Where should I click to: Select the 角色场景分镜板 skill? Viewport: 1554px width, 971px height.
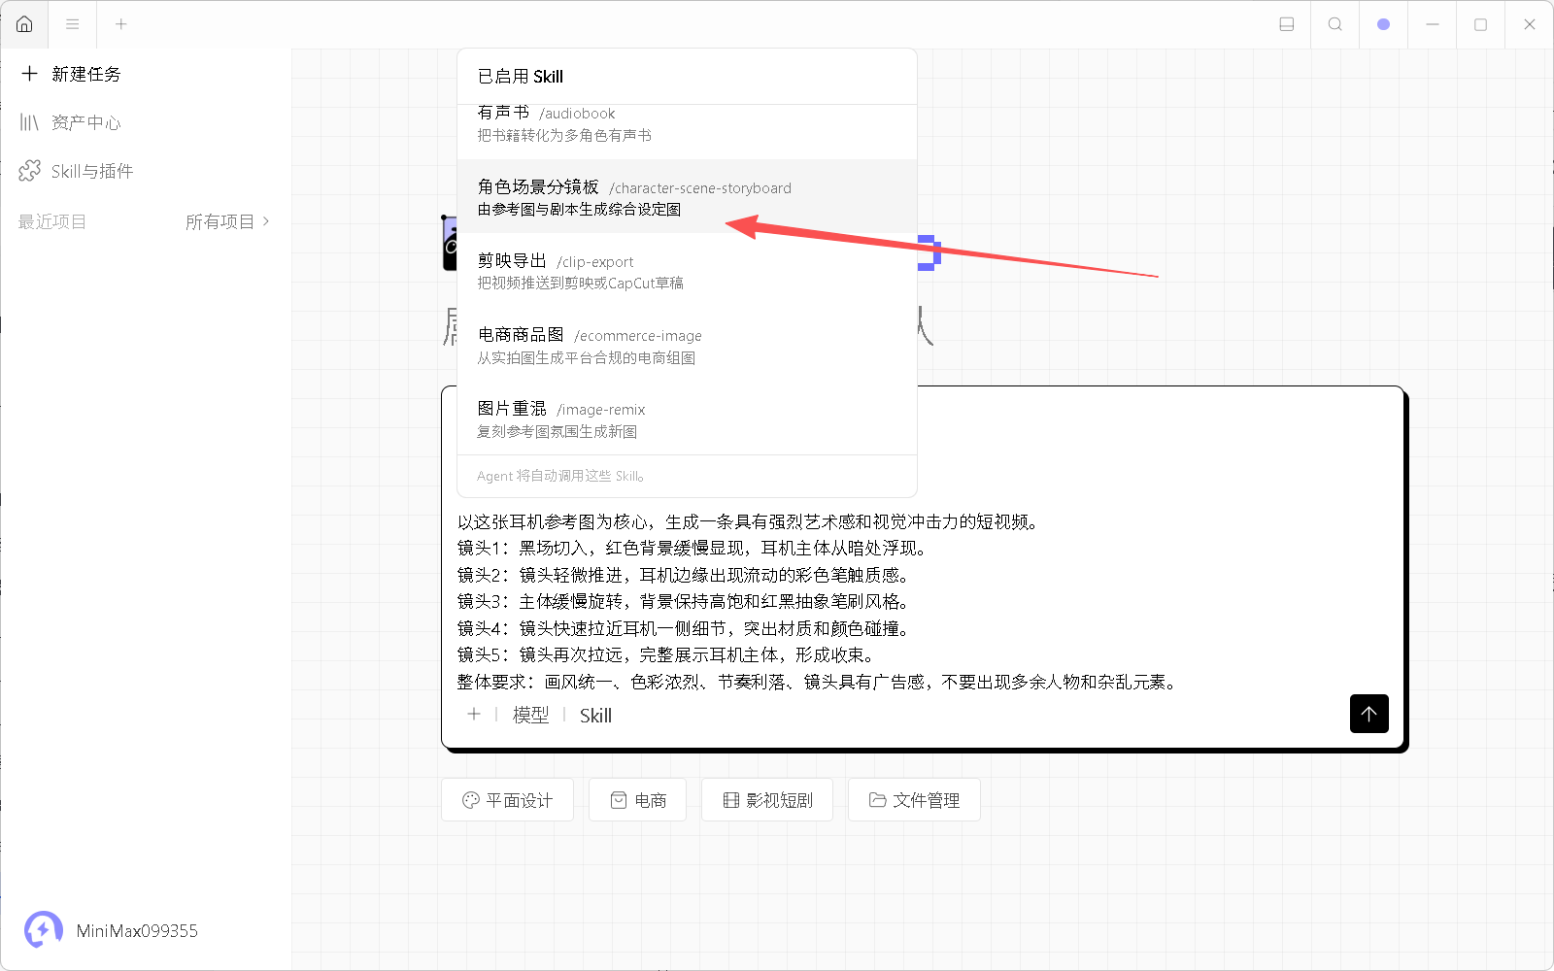coord(687,197)
